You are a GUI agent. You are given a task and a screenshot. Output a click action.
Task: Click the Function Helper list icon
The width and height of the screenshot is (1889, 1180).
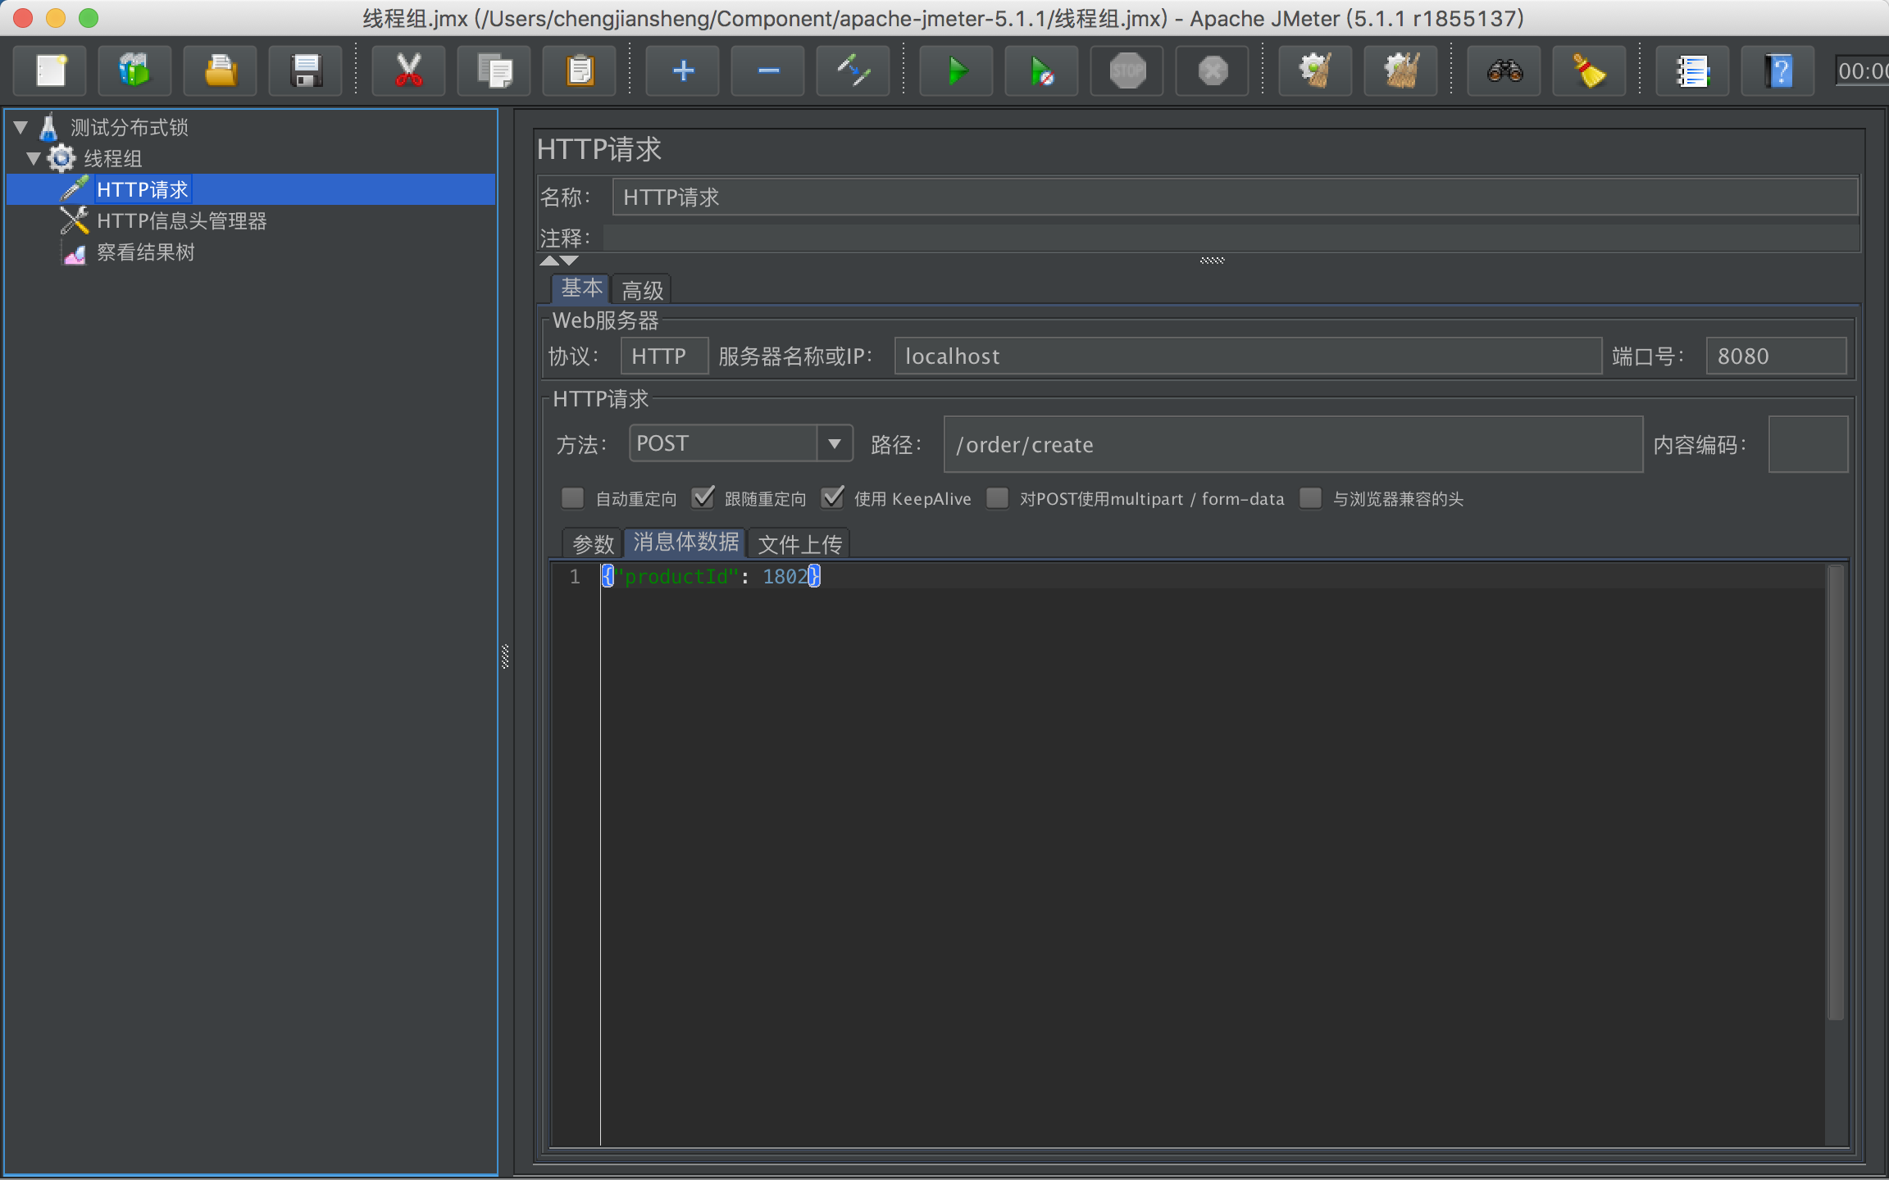click(1692, 71)
